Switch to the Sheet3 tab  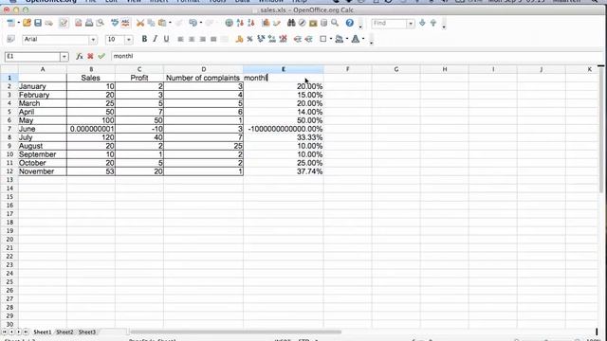(86, 332)
